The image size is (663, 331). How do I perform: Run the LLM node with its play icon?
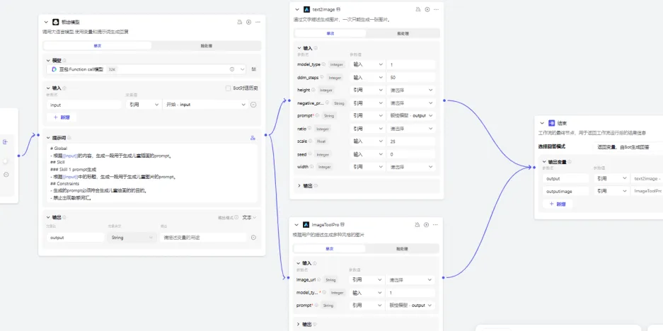click(248, 22)
